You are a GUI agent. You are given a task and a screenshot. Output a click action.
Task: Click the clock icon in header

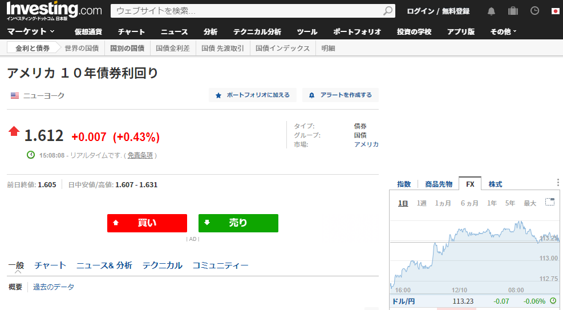534,11
